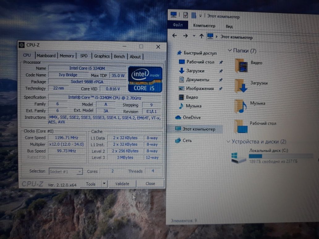Click the Intel Core i5 logo badge
The image size is (319, 239).
tap(145, 79)
